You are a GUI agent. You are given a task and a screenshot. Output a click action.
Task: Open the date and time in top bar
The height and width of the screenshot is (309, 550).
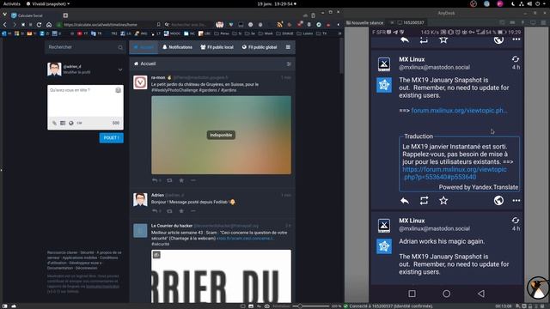click(277, 3)
